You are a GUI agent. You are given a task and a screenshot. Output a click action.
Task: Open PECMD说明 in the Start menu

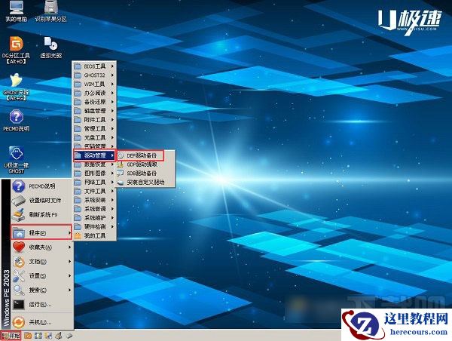pos(42,186)
